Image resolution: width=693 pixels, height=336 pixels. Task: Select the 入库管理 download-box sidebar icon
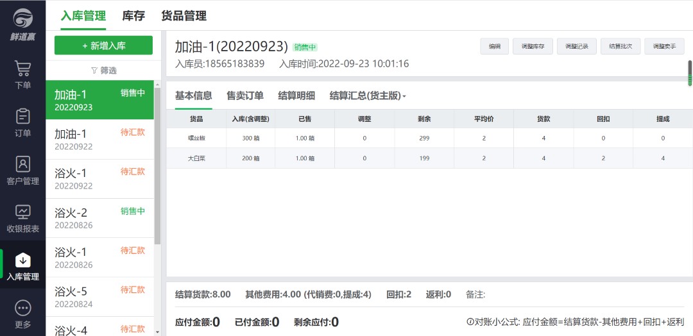pyautogui.click(x=22, y=260)
